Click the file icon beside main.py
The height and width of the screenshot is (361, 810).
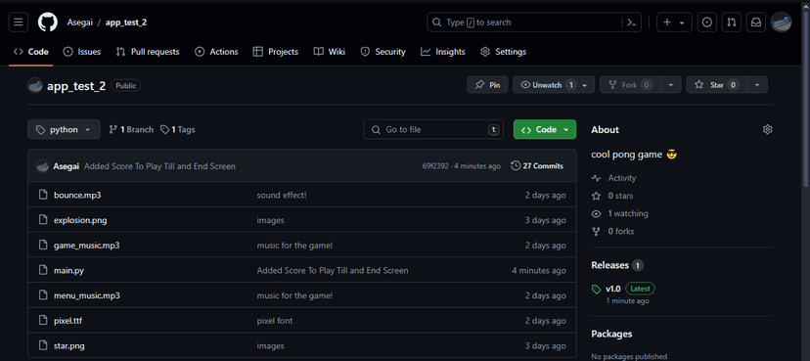[x=43, y=270]
